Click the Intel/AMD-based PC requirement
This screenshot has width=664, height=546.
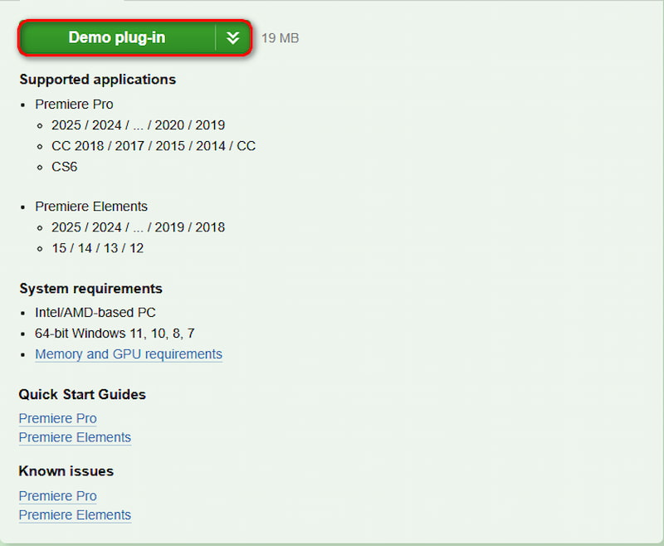95,312
